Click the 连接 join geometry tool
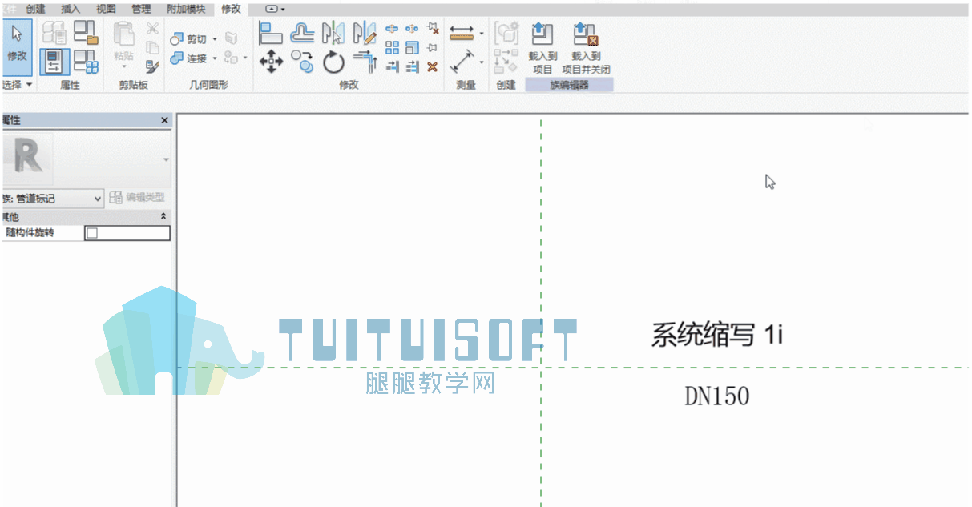Screen dimensions: 972x507 [x=188, y=58]
